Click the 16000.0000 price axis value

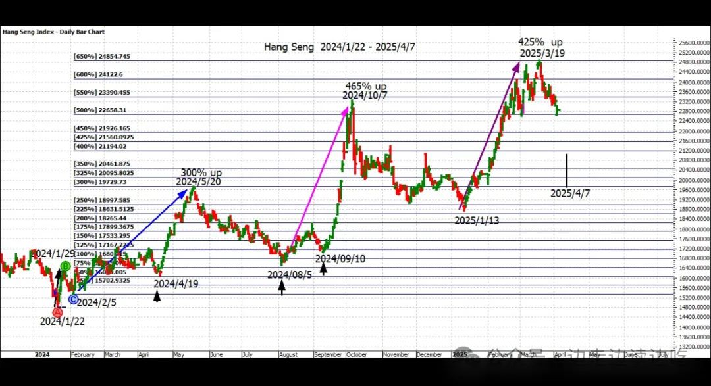click(x=694, y=279)
